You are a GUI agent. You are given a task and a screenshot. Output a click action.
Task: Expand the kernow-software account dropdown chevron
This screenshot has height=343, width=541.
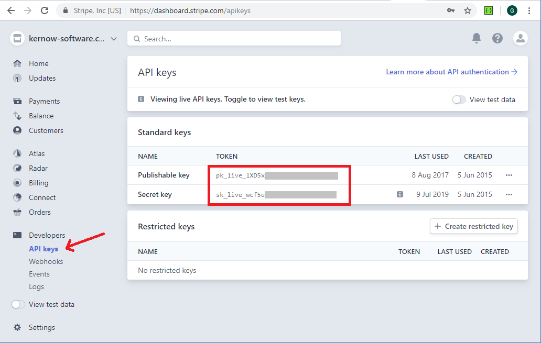pyautogui.click(x=114, y=39)
